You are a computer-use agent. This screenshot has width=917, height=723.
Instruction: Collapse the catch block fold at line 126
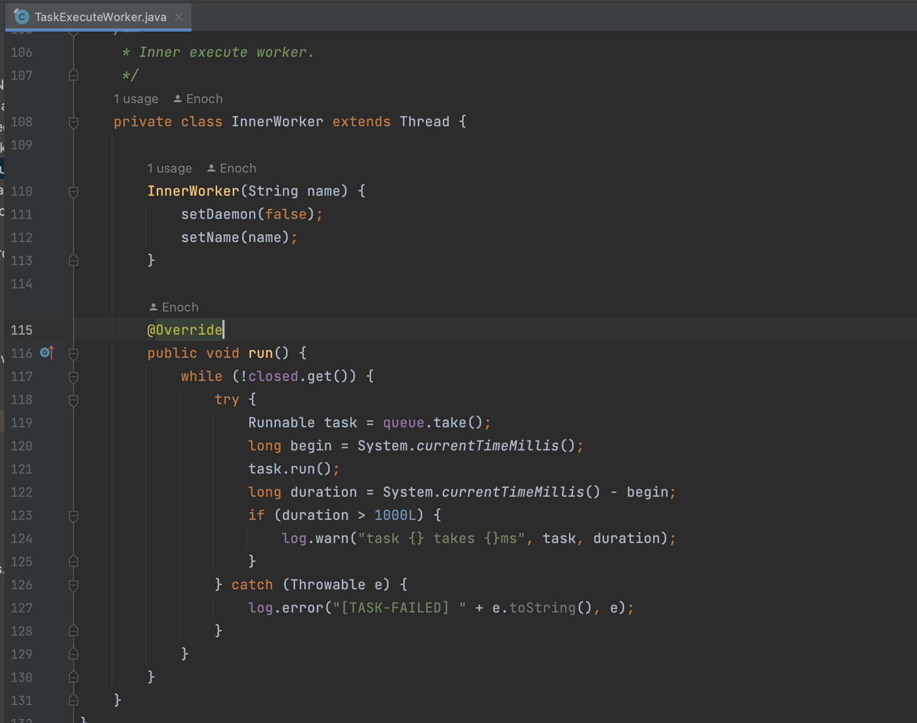click(74, 585)
